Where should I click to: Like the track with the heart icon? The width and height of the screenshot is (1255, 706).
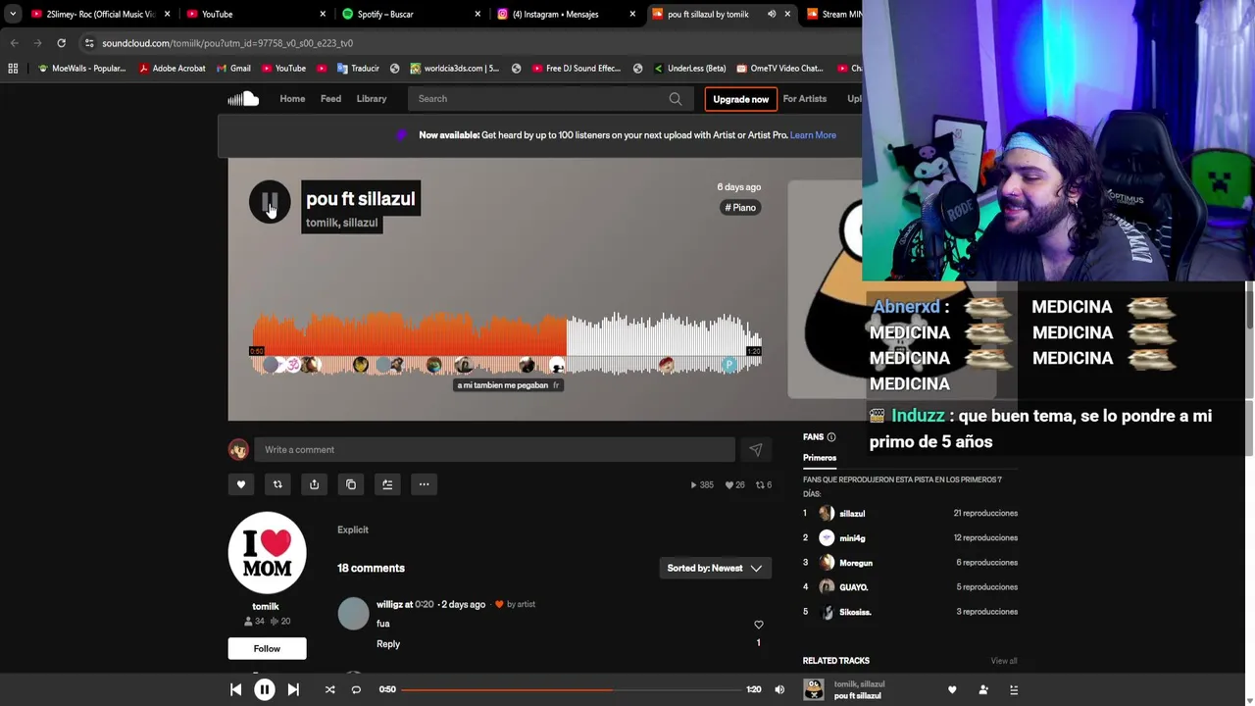241,484
